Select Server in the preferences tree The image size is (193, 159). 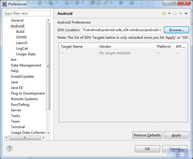16,110
